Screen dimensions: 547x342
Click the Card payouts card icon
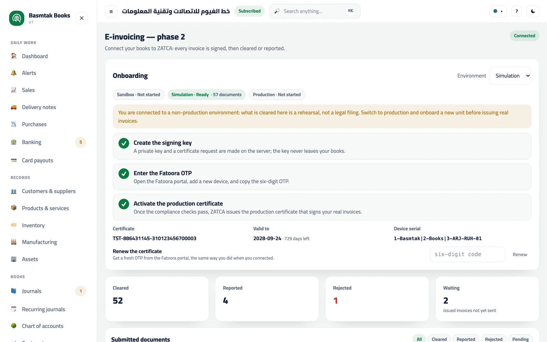pyautogui.click(x=14, y=160)
